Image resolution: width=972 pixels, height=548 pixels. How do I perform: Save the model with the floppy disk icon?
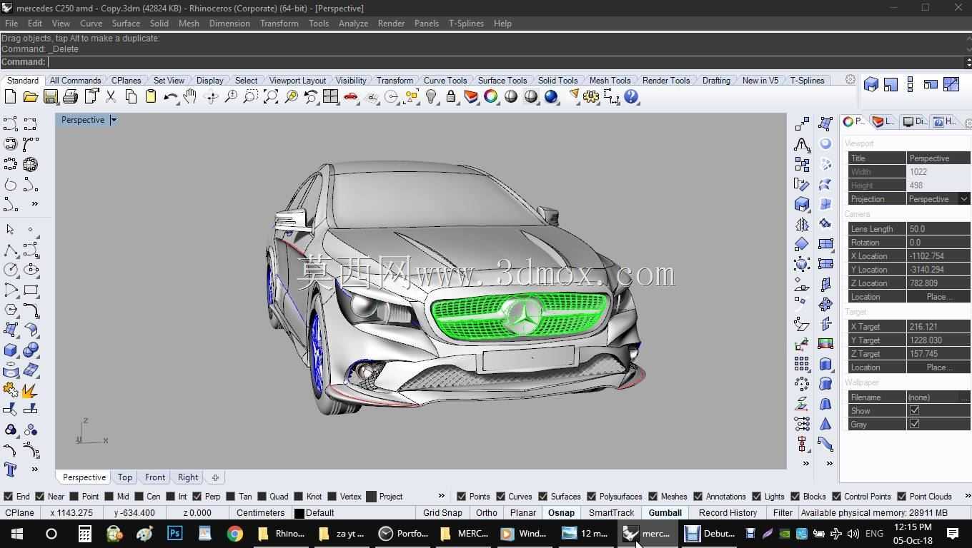point(51,96)
